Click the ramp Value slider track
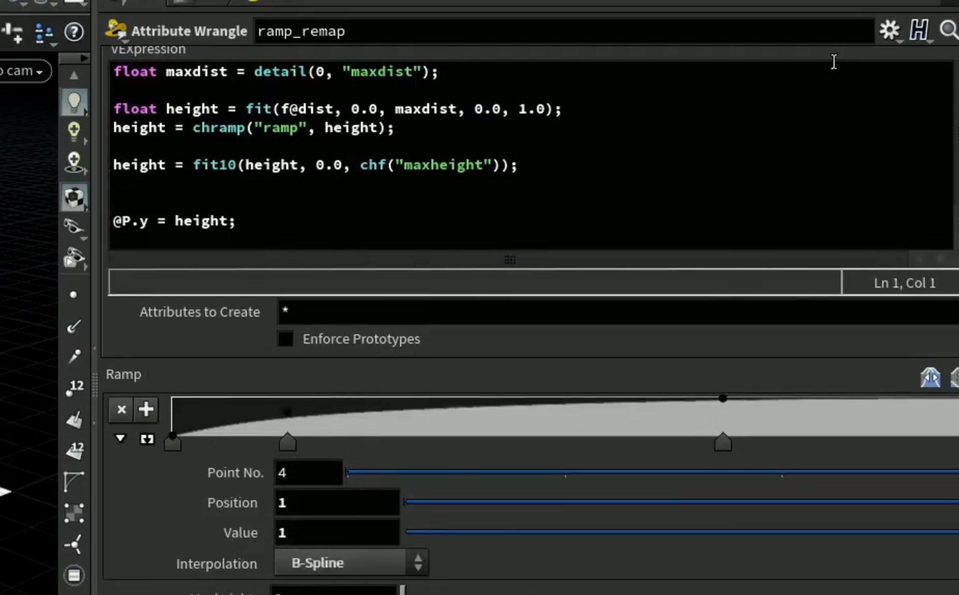Image resolution: width=959 pixels, height=595 pixels. pos(682,531)
